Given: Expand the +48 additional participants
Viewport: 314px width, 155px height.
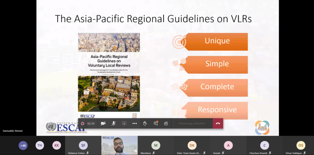Looking at the screenshot, I should tap(23, 145).
